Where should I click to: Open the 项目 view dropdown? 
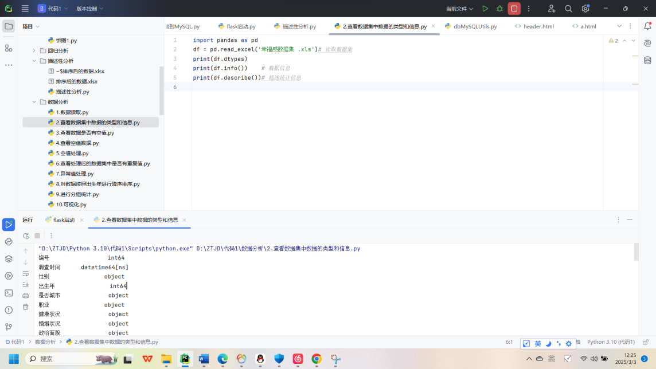[x=31, y=26]
